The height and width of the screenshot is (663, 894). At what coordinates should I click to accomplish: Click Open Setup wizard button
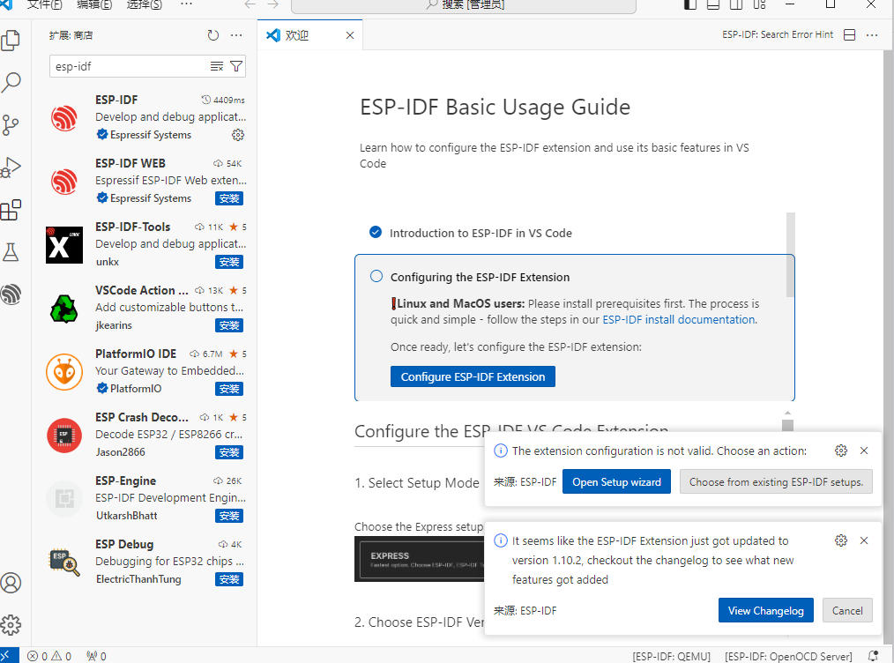[x=616, y=481]
